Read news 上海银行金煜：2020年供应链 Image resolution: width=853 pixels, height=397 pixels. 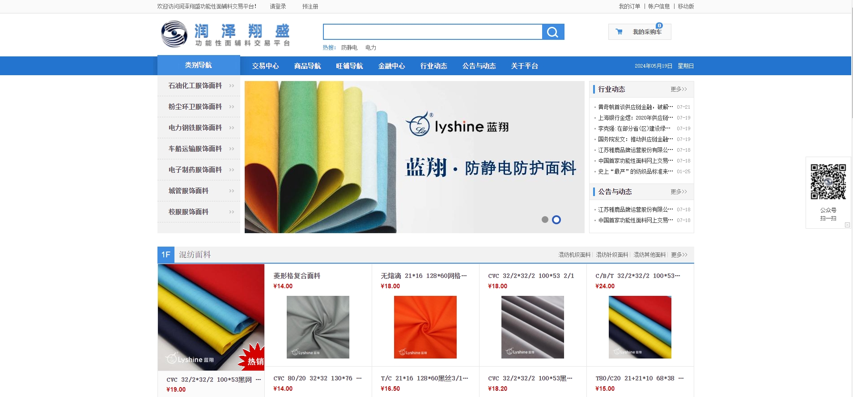(636, 118)
